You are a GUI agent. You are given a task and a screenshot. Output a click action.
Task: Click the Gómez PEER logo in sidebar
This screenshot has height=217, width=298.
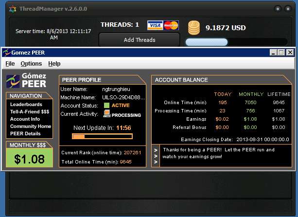coord(26,81)
